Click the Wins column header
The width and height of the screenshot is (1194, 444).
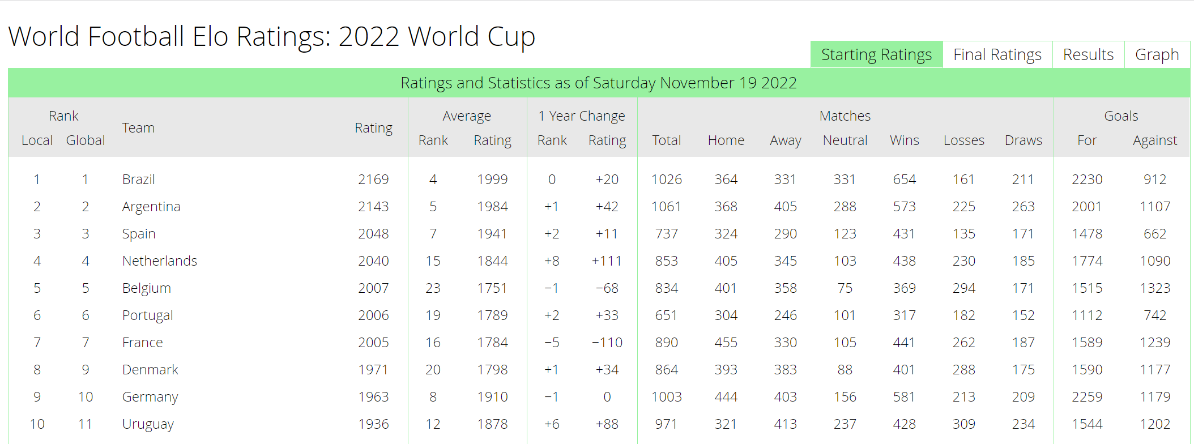903,140
